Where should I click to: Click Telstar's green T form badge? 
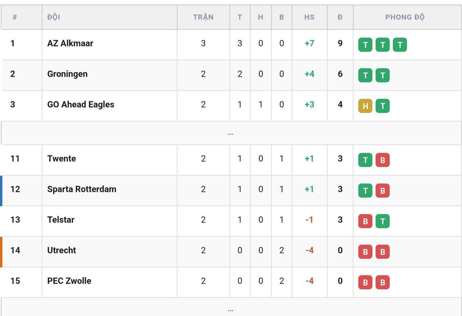tap(383, 221)
